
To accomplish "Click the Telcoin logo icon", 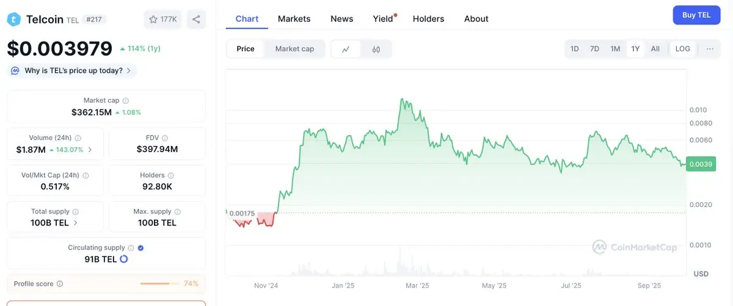I will coord(14,20).
